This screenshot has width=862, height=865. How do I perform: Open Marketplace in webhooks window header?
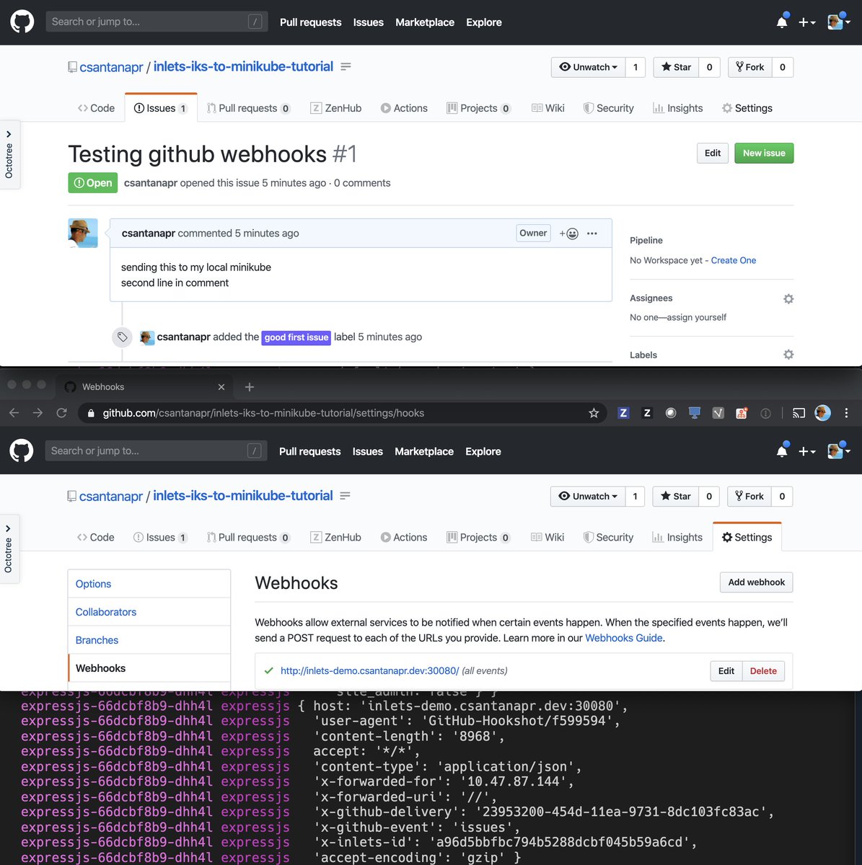424,451
